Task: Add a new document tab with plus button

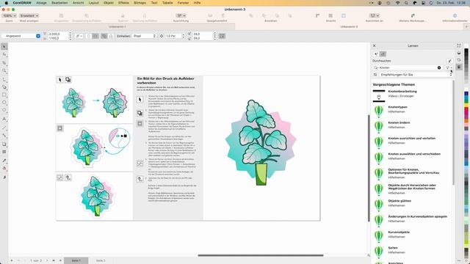Action: point(466,26)
